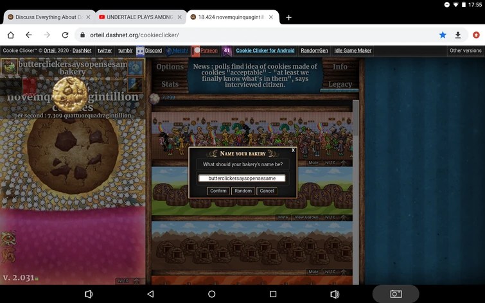Click the golden cookie
Screen dimensions: 485x303
(70, 94)
